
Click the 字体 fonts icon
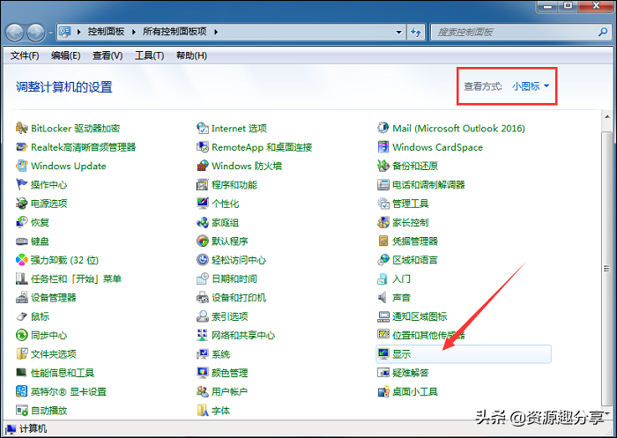click(x=202, y=411)
